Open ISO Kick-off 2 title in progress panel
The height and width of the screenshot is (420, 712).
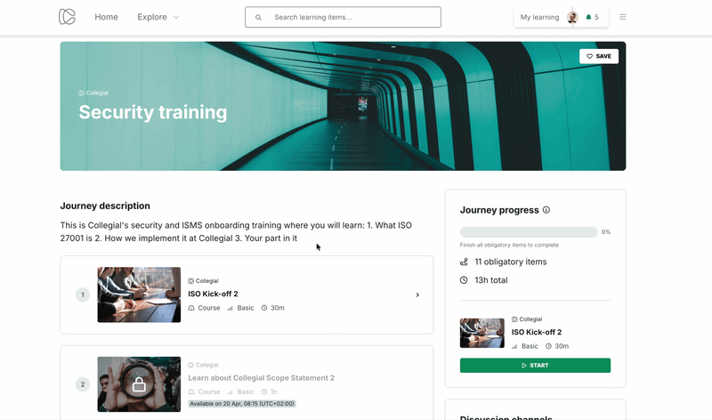tap(537, 332)
